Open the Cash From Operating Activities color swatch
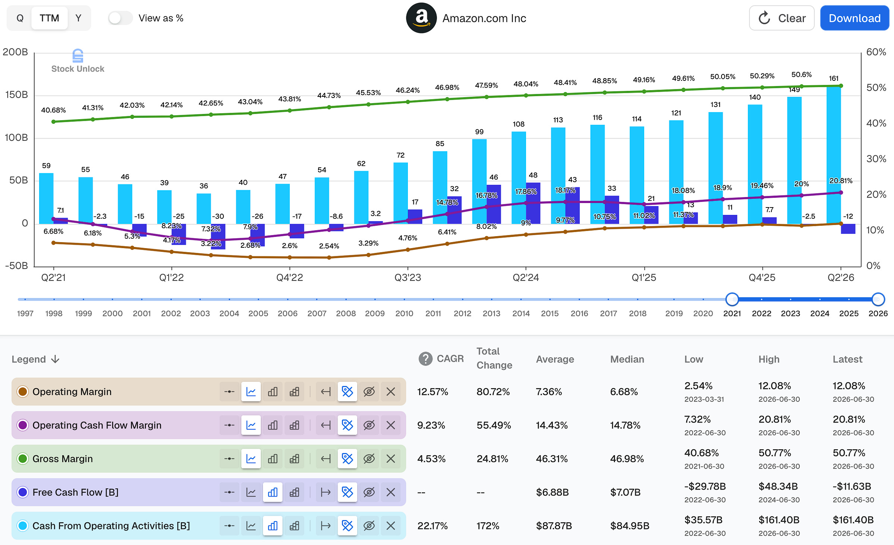 pos(23,526)
